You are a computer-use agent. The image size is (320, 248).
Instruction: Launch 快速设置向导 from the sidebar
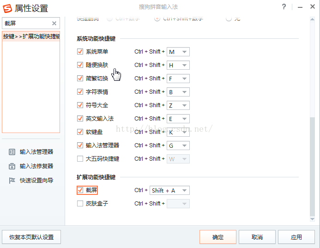click(36, 181)
